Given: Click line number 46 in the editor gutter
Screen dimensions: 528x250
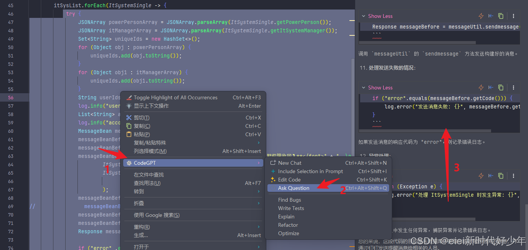Looking at the screenshot, I should (10, 14).
